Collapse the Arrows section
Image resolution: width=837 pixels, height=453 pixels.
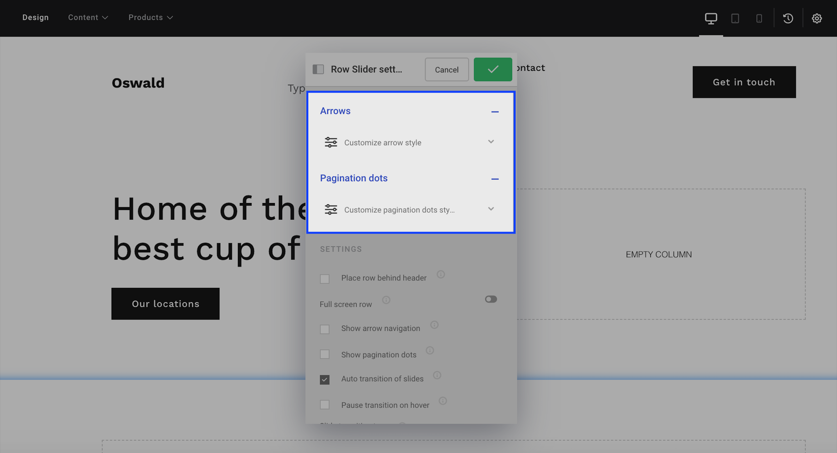495,112
